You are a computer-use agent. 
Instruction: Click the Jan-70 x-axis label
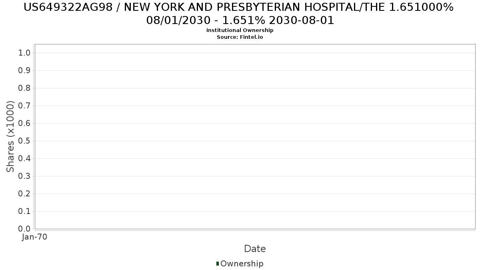click(x=34, y=237)
